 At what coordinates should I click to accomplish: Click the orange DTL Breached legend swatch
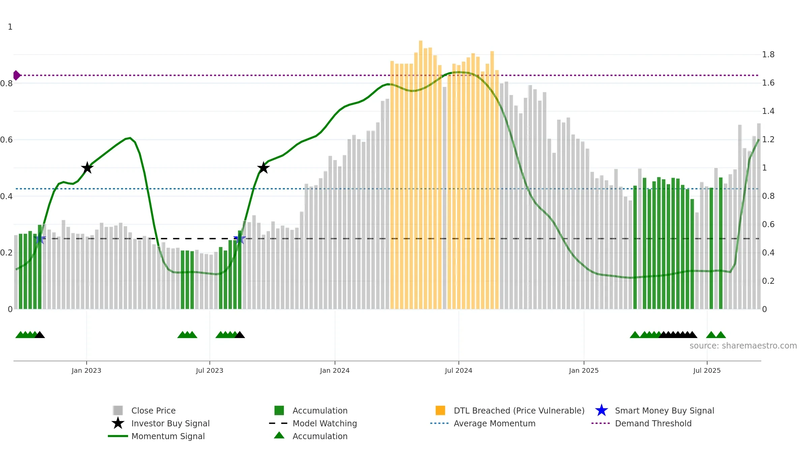click(x=440, y=410)
